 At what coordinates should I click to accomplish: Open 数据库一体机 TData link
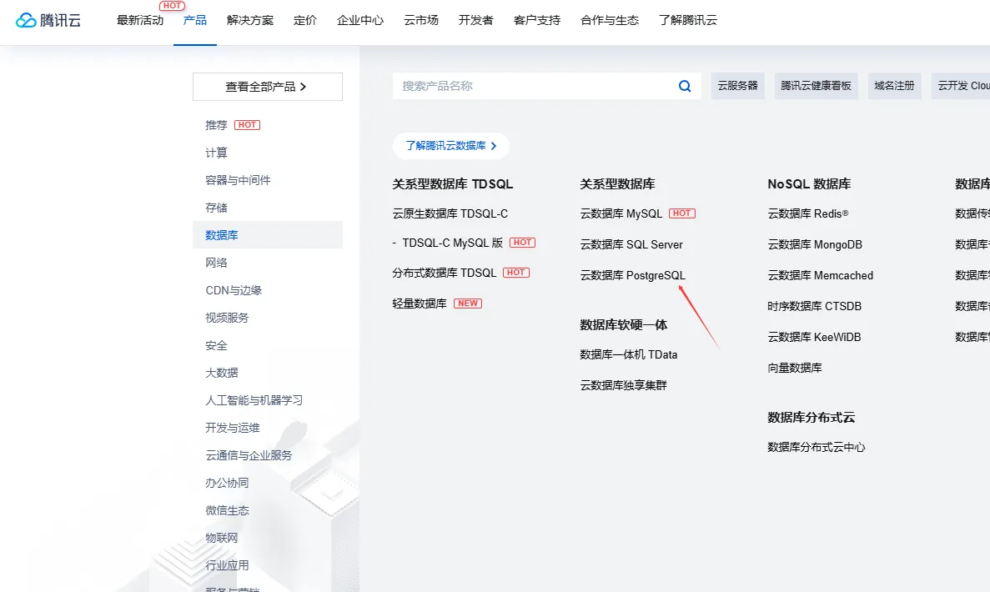[x=629, y=354]
